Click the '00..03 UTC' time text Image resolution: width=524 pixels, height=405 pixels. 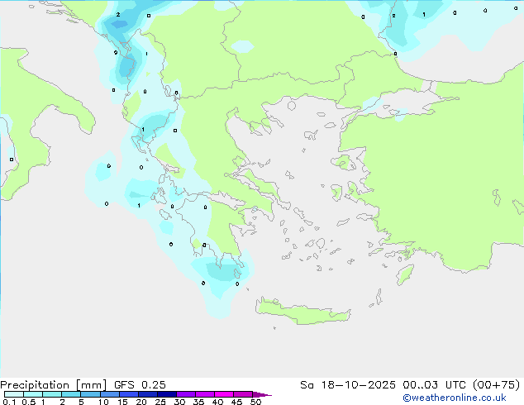coord(434,385)
